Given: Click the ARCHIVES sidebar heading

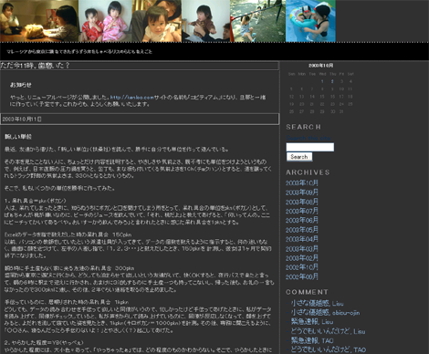Looking at the screenshot, I should tap(308, 172).
